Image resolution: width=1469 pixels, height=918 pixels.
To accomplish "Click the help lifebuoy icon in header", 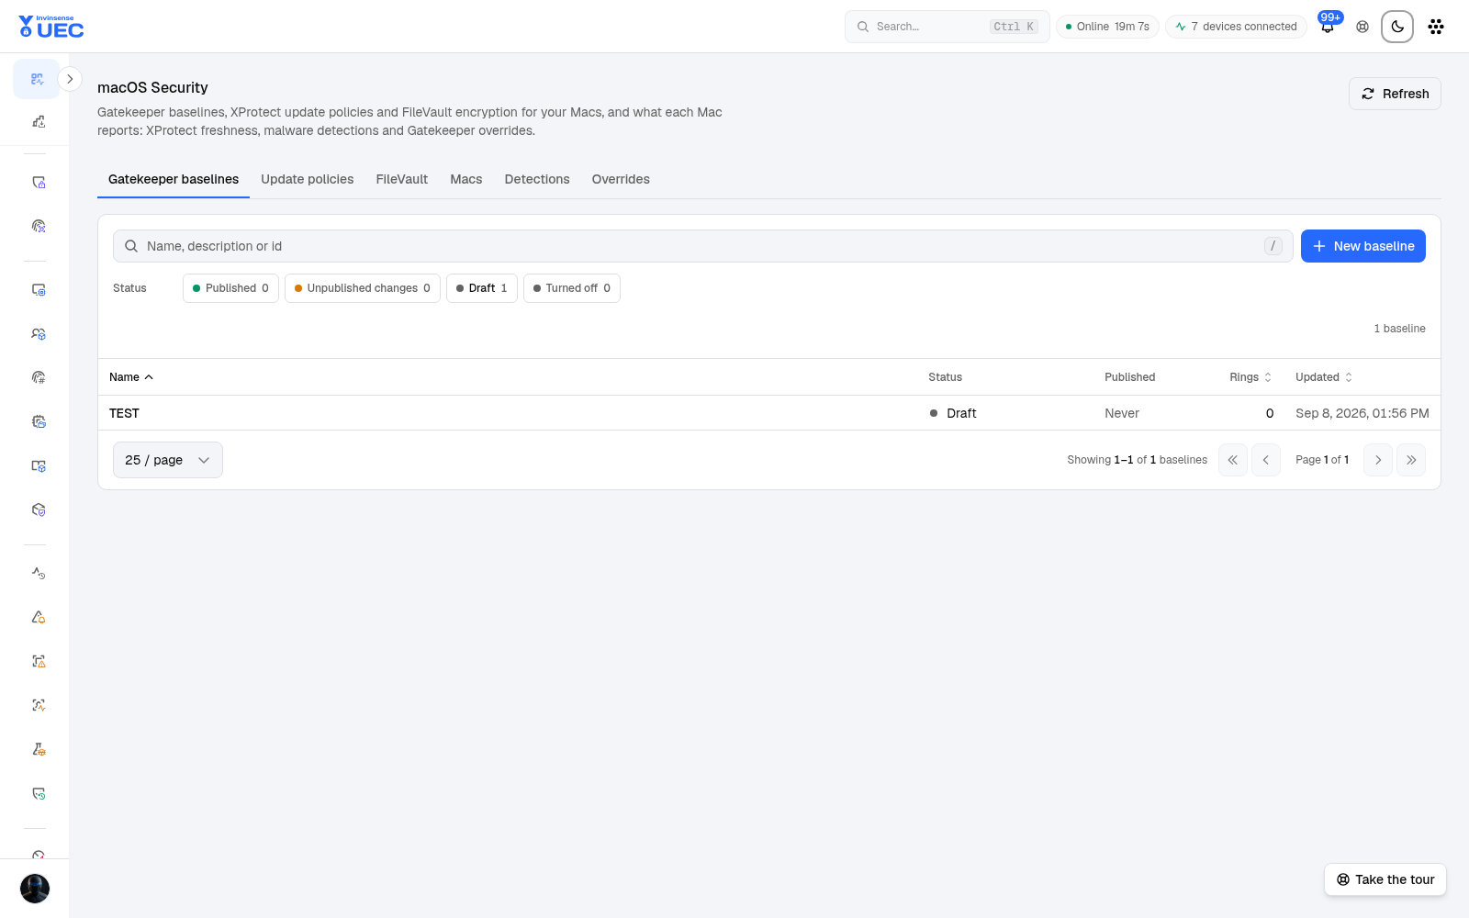I will coord(1362,27).
